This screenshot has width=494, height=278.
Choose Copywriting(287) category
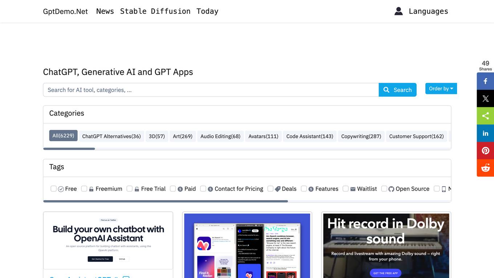[x=361, y=136]
